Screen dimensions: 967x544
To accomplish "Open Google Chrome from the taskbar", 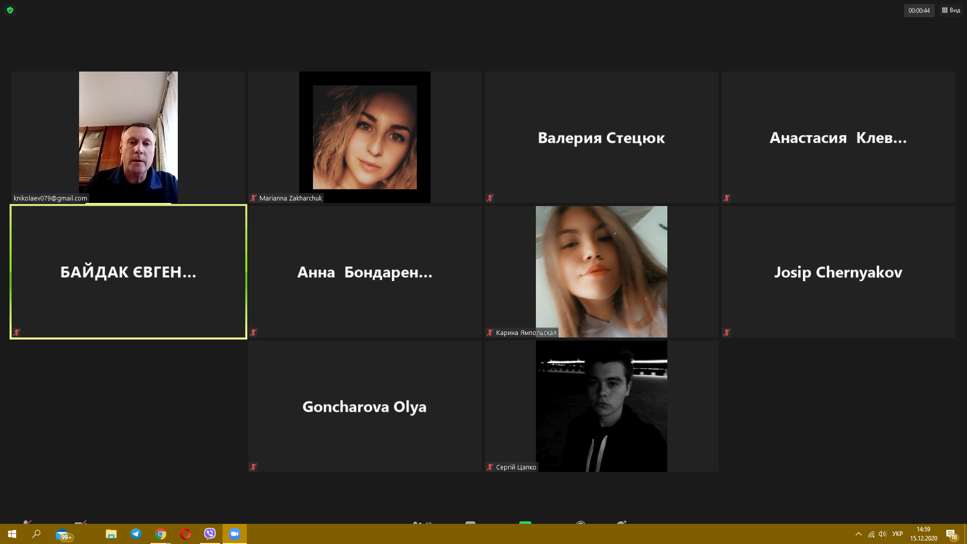I will (161, 534).
